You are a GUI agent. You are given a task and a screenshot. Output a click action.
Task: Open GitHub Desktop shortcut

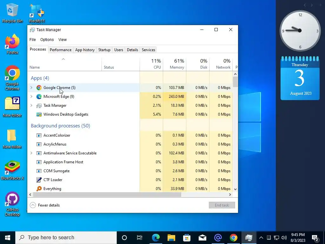pyautogui.click(x=12, y=204)
